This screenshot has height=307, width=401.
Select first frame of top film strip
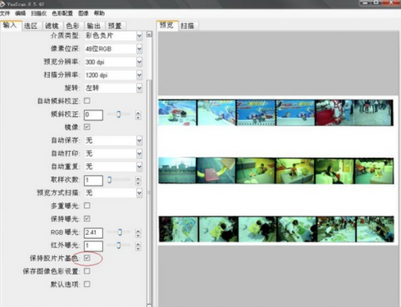[178, 113]
